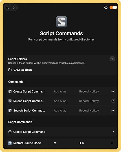Viewport: 121px width, 152px height.
Task: Uncheck the Reload Script Command checkbox
Action: point(113,101)
